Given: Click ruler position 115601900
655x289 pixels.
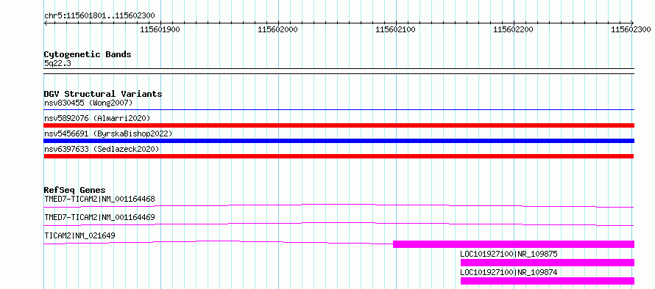Looking at the screenshot, I should tap(160, 29).
